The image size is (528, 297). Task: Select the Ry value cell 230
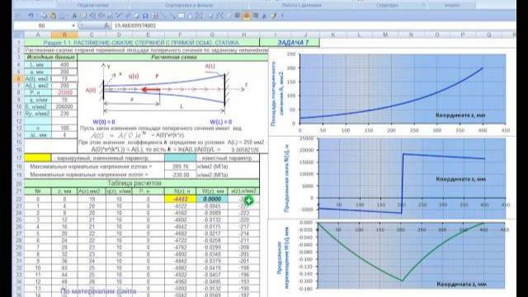coord(64,114)
